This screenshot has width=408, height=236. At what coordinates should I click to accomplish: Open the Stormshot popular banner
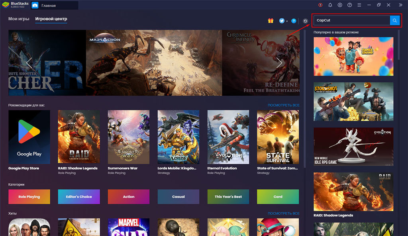353,102
